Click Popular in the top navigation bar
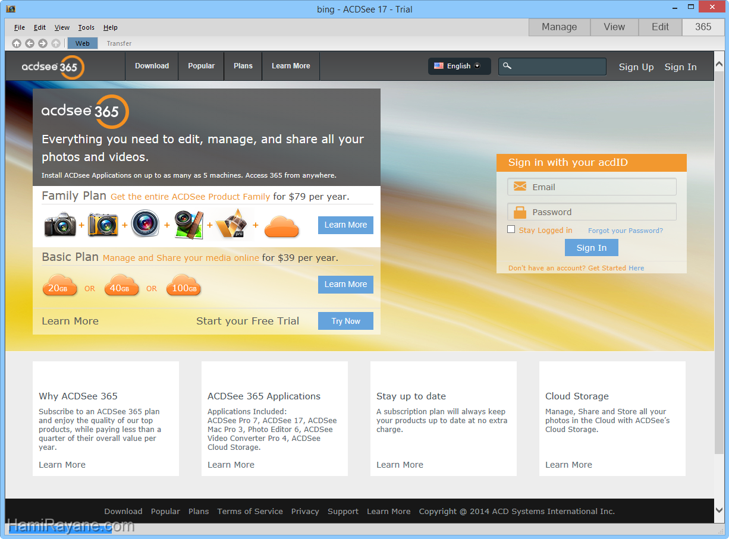 tap(202, 66)
